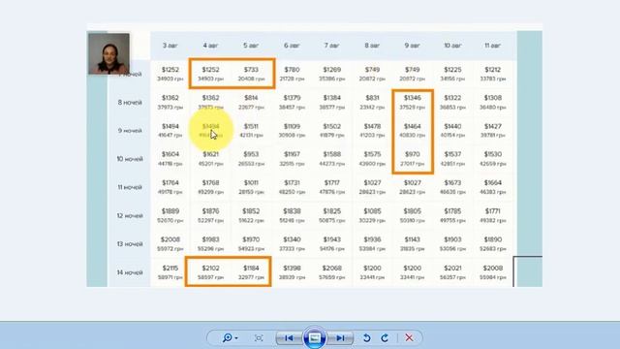This screenshot has height=349, width=620.
Task: Choose the $1184 price cell
Action: 251,272
